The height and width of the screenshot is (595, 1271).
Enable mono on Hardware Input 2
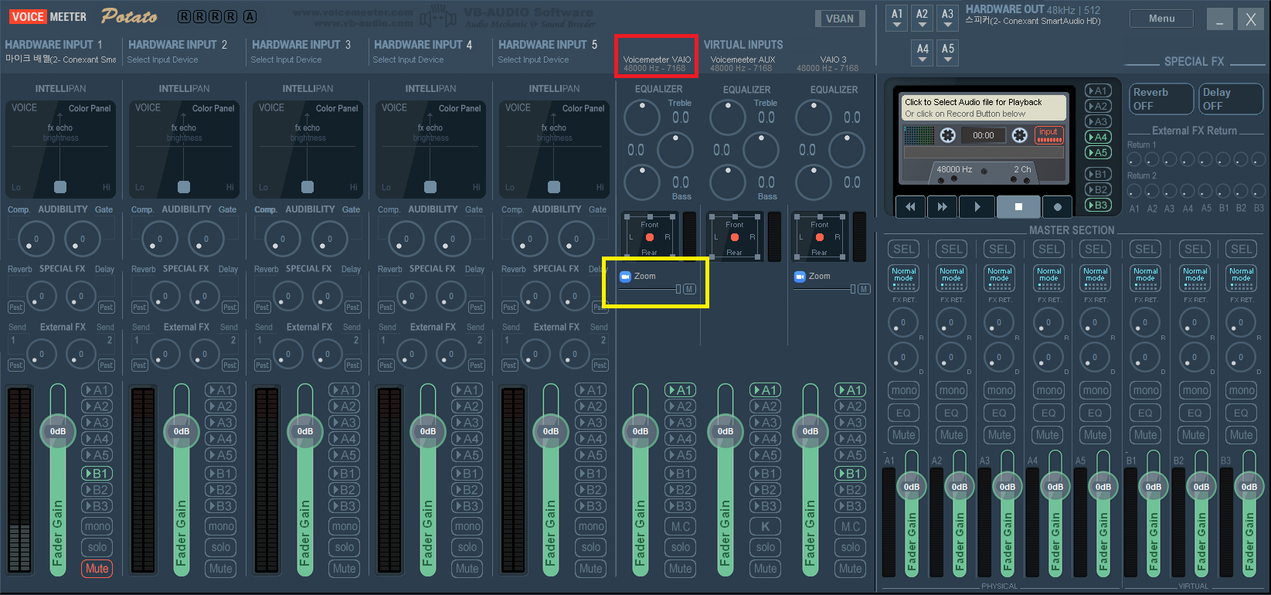tap(220, 526)
